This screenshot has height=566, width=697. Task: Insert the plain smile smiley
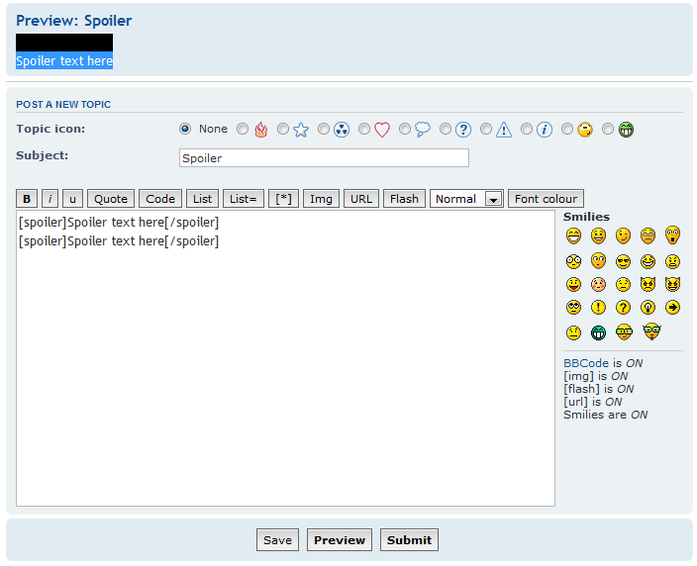tap(598, 236)
